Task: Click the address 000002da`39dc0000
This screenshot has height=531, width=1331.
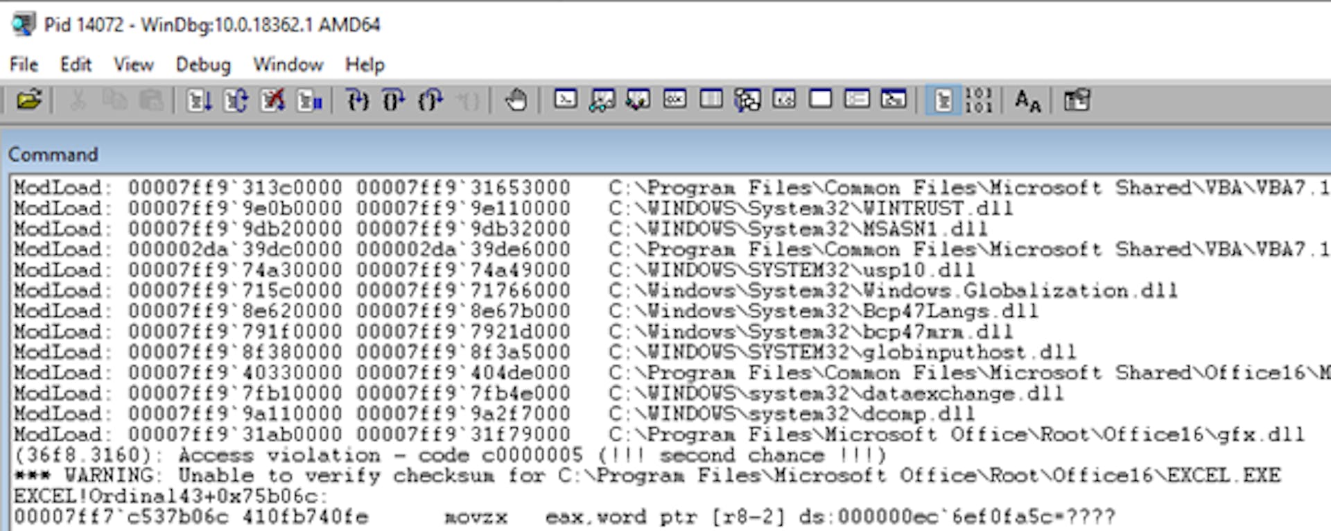Action: (235, 249)
